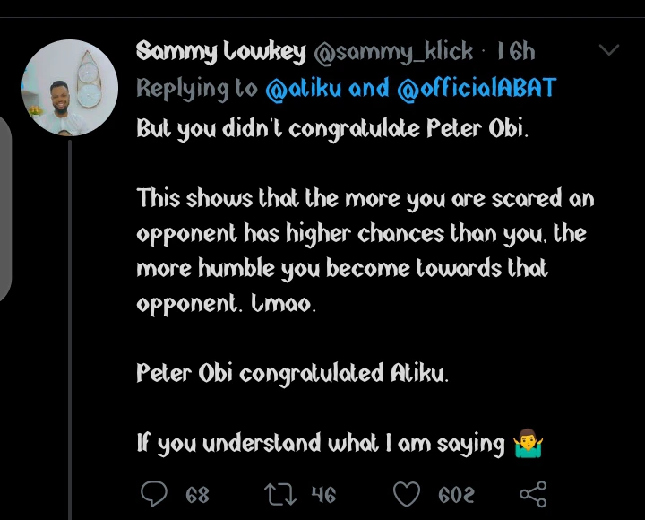Click the reply speech bubble icon
Viewport: 645px width, 520px height.
(156, 493)
